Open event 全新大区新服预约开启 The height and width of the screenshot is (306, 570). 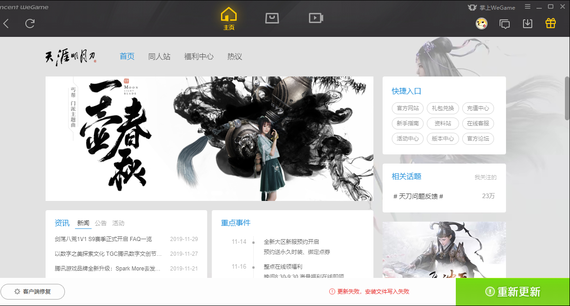[x=291, y=241]
